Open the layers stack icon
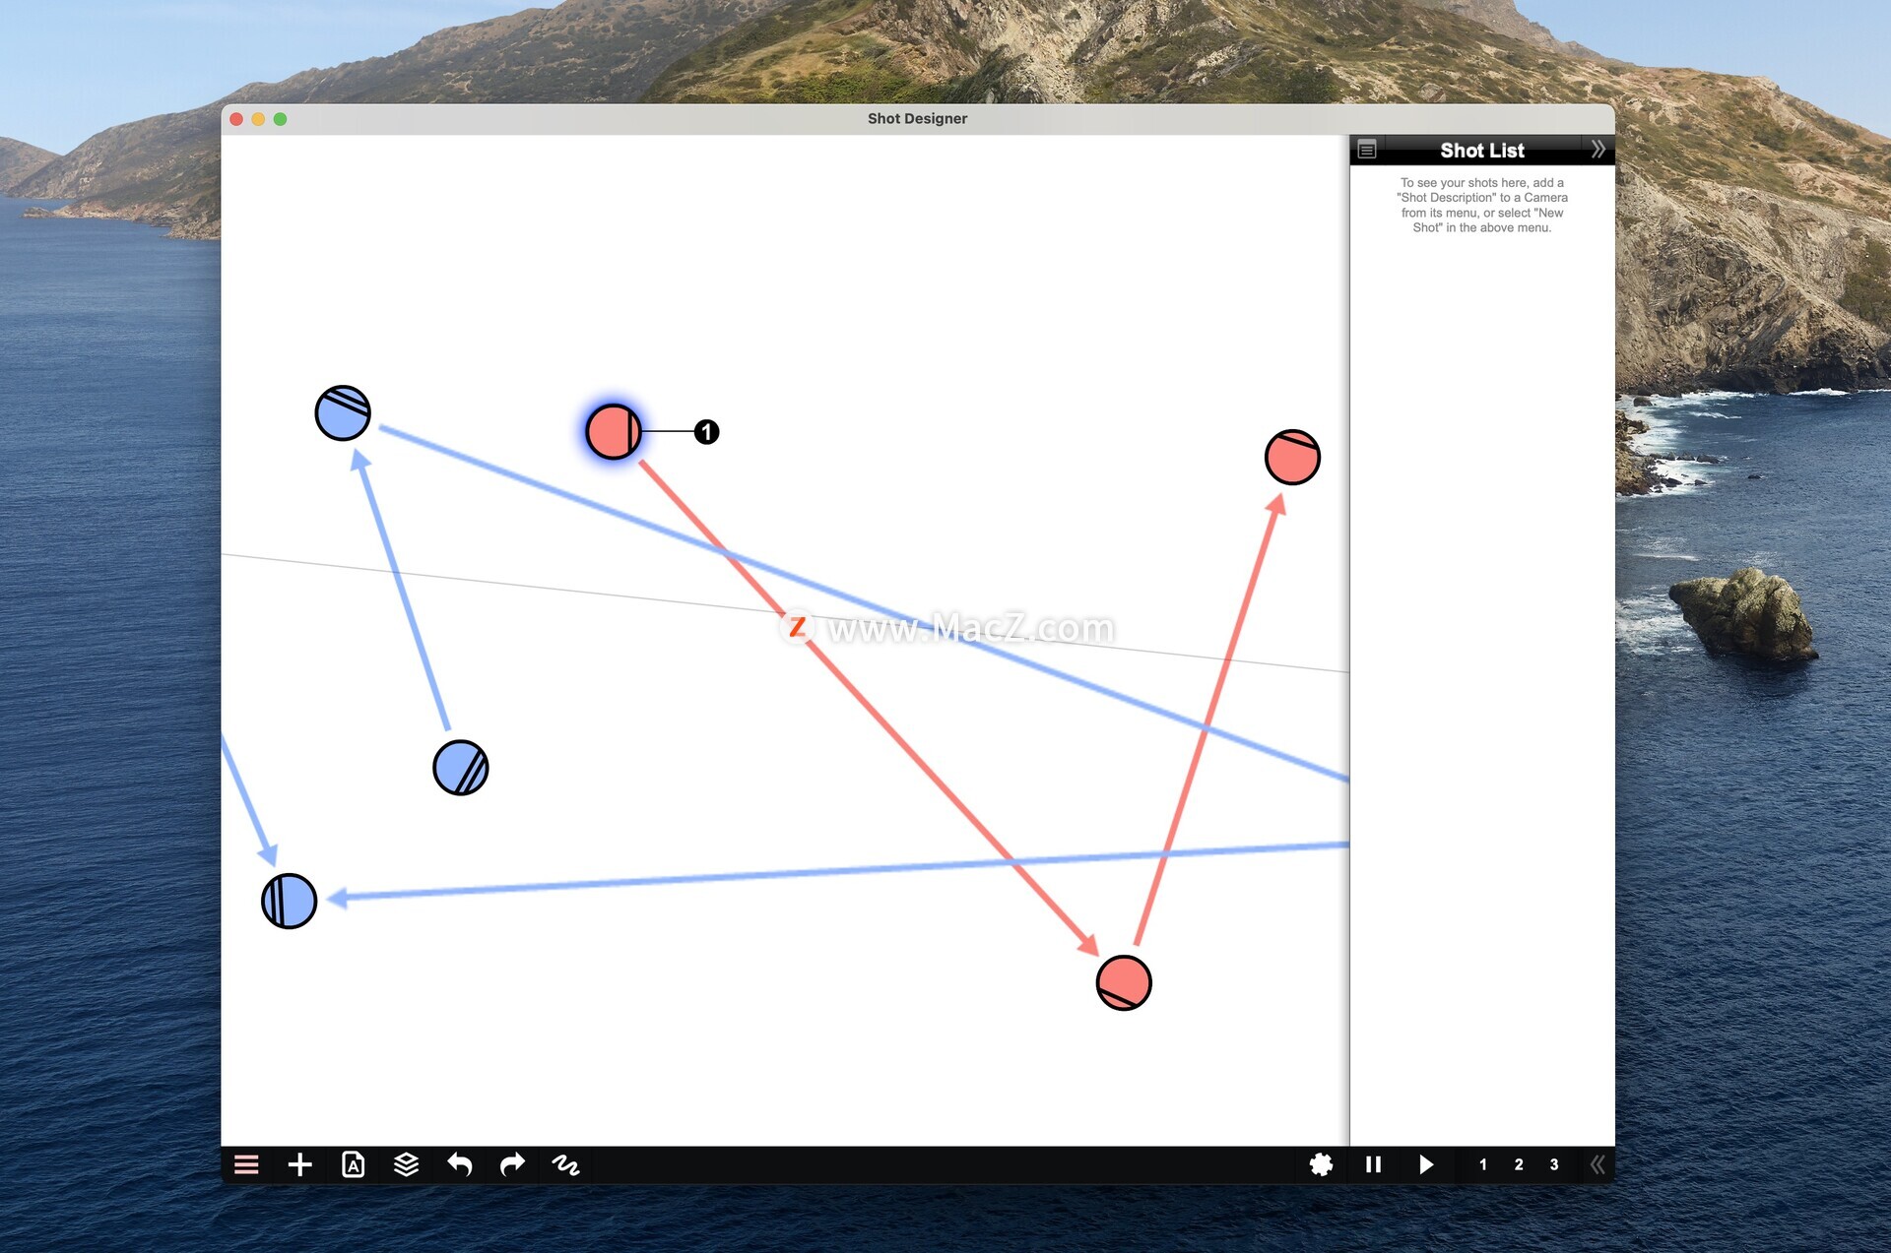Image resolution: width=1891 pixels, height=1253 pixels. [x=406, y=1164]
